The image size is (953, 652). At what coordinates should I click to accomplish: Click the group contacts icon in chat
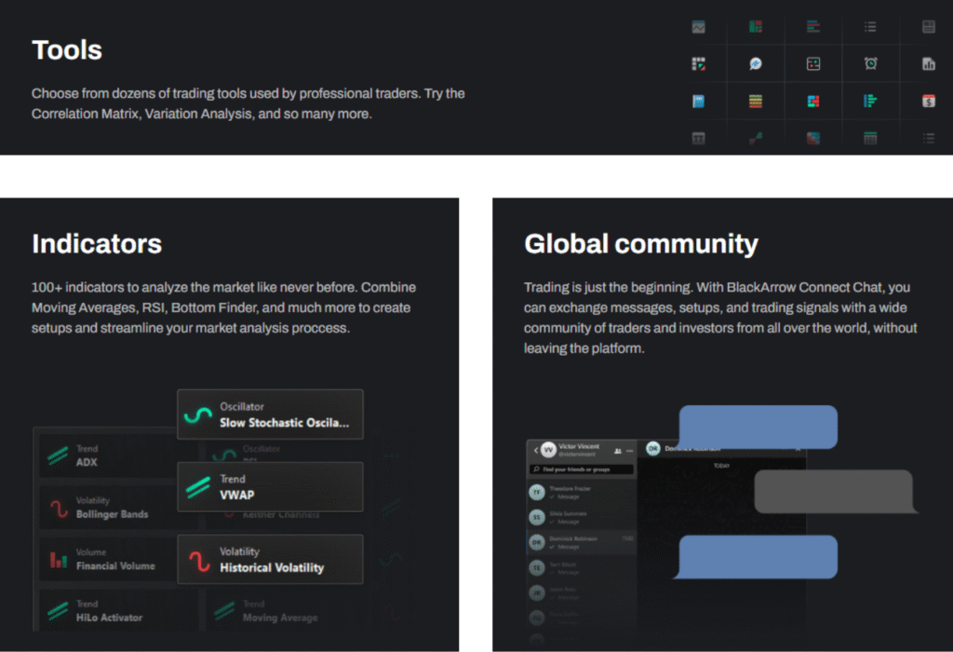[x=618, y=450]
